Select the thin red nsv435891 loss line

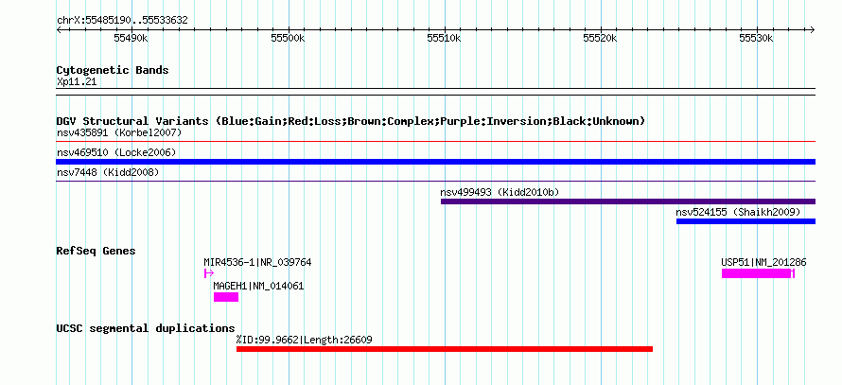[435, 142]
